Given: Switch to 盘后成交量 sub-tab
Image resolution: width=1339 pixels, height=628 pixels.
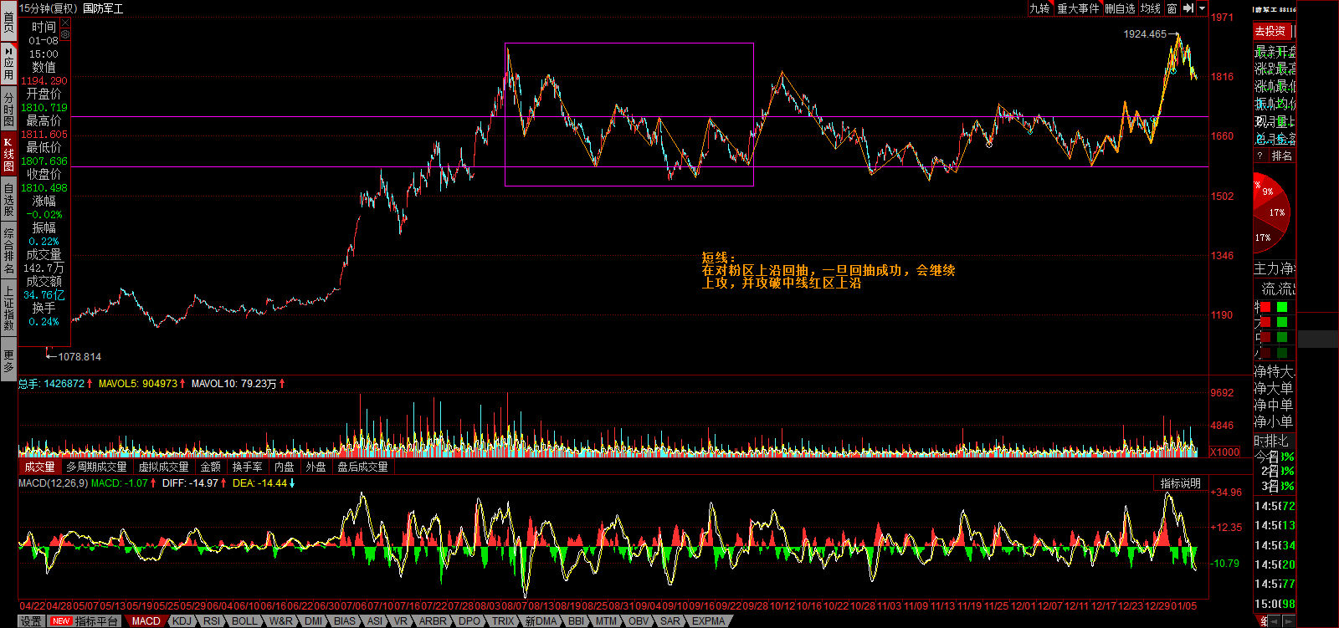Looking at the screenshot, I should [x=362, y=467].
